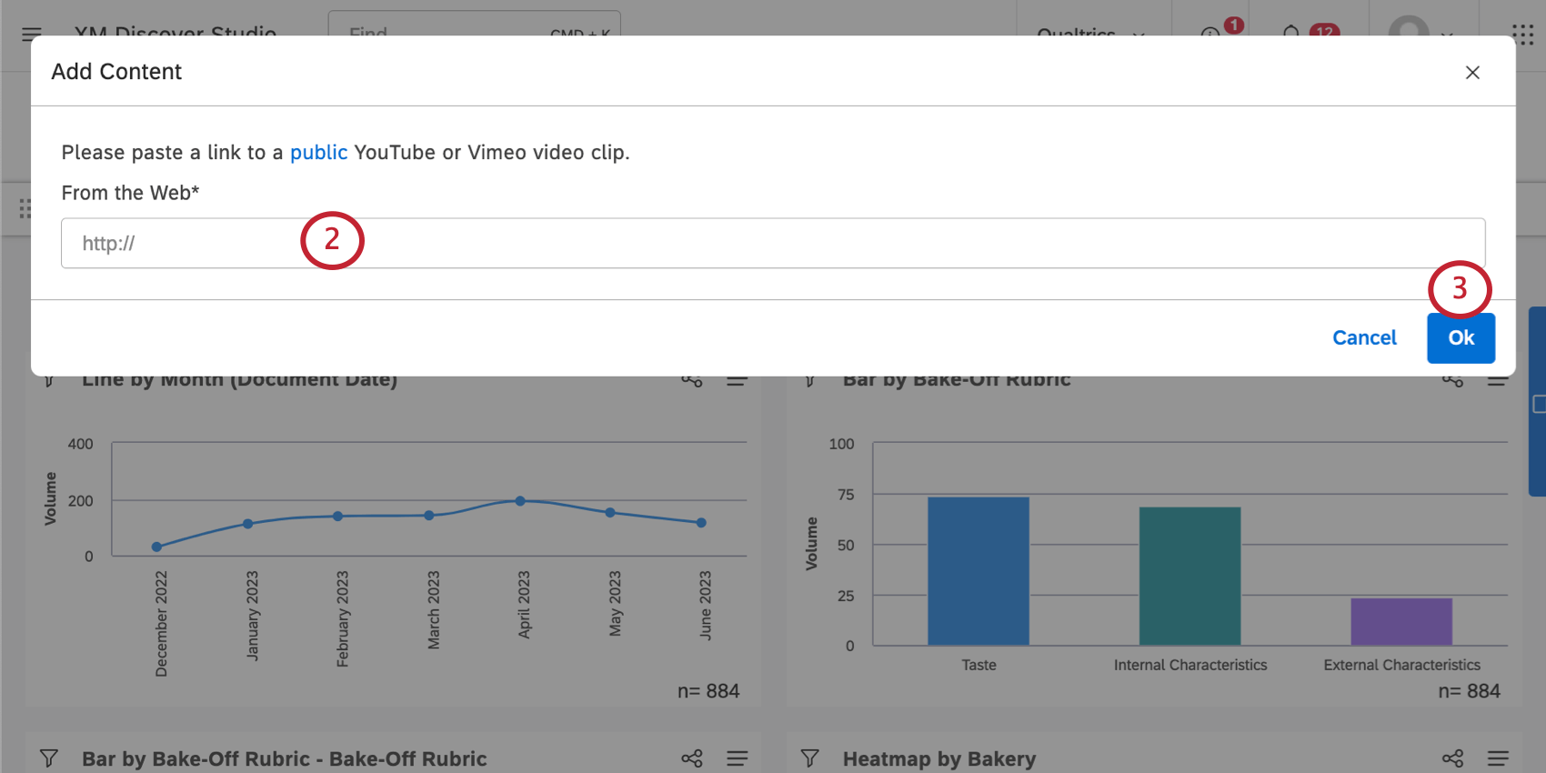The image size is (1546, 773).
Task: Close the Add Content dialog
Action: tap(1472, 73)
